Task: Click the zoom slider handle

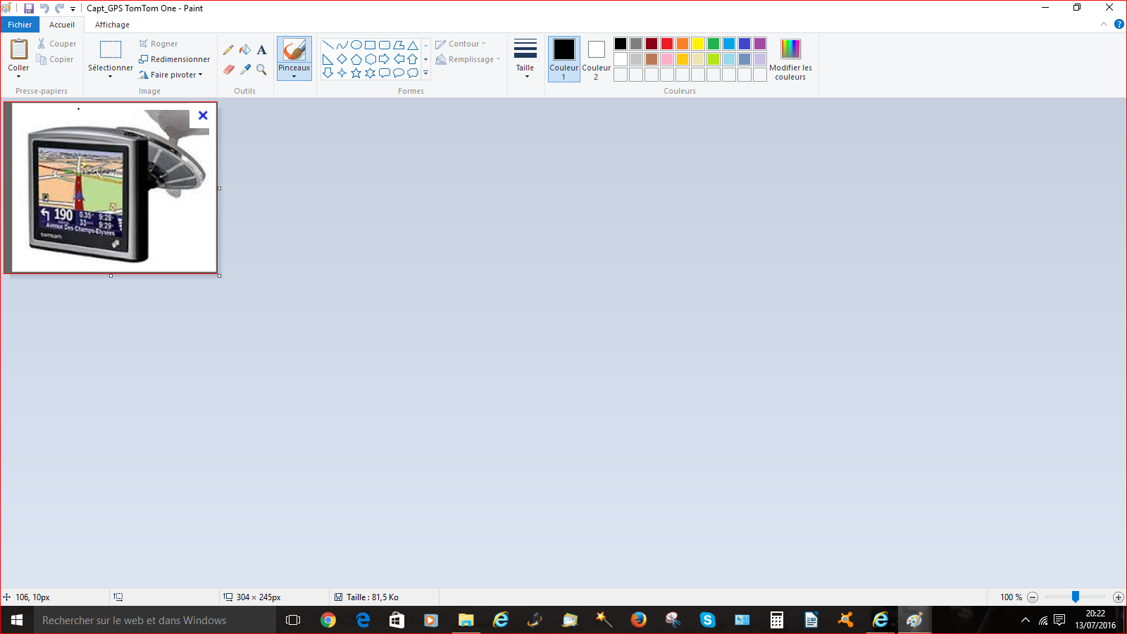Action: point(1076,597)
